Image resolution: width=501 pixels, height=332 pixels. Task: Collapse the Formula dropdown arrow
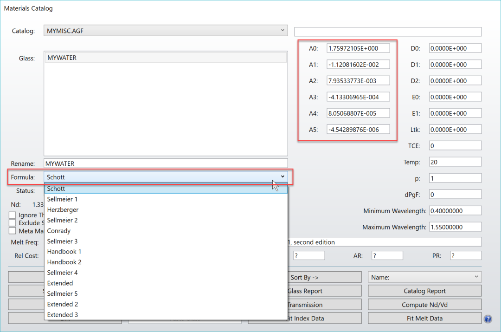click(283, 176)
